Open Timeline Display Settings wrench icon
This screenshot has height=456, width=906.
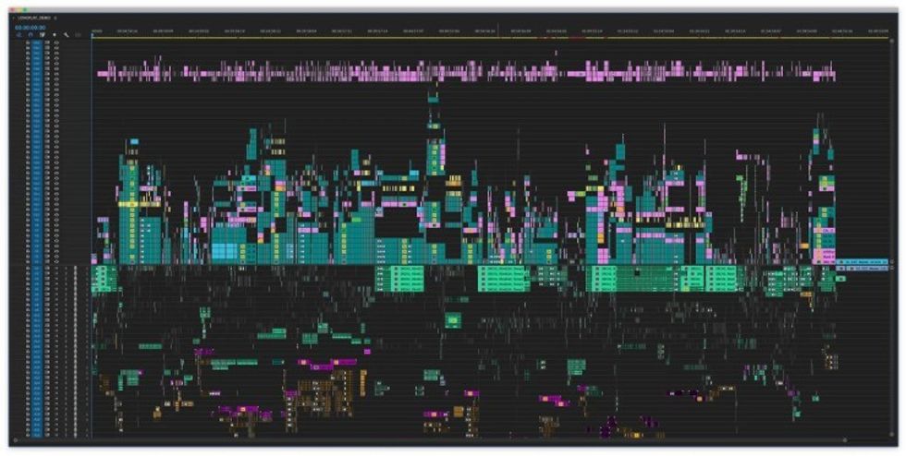point(67,35)
